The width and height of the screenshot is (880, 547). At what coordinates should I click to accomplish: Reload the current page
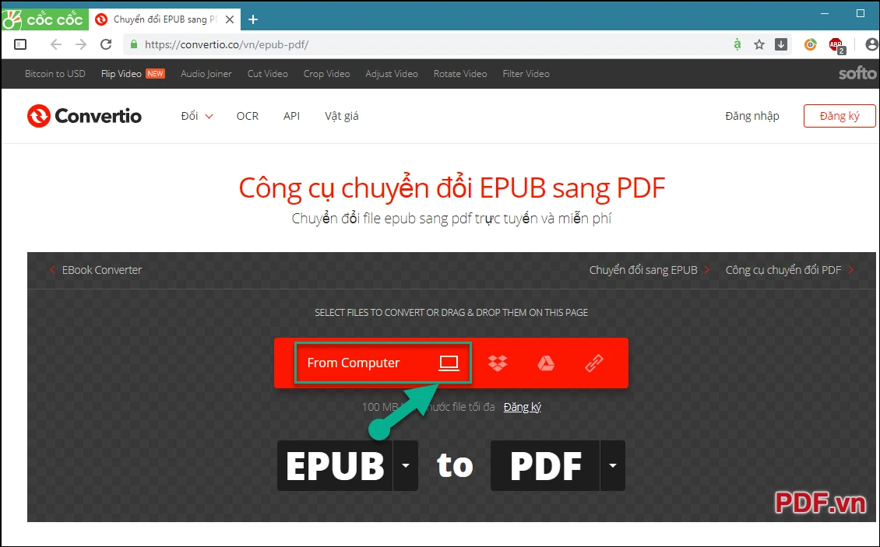(x=105, y=44)
